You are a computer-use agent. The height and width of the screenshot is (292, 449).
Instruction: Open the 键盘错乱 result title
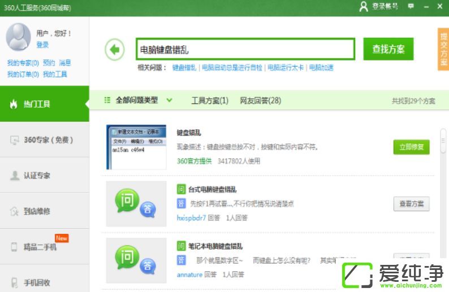coord(189,132)
